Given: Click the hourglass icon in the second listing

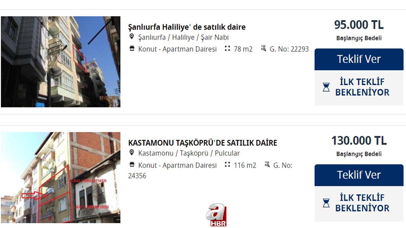Looking at the screenshot, I should [326, 203].
